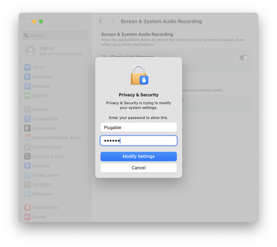Open the Screen Saver section
The image size is (277, 247).
pyautogui.click(x=27, y=175)
